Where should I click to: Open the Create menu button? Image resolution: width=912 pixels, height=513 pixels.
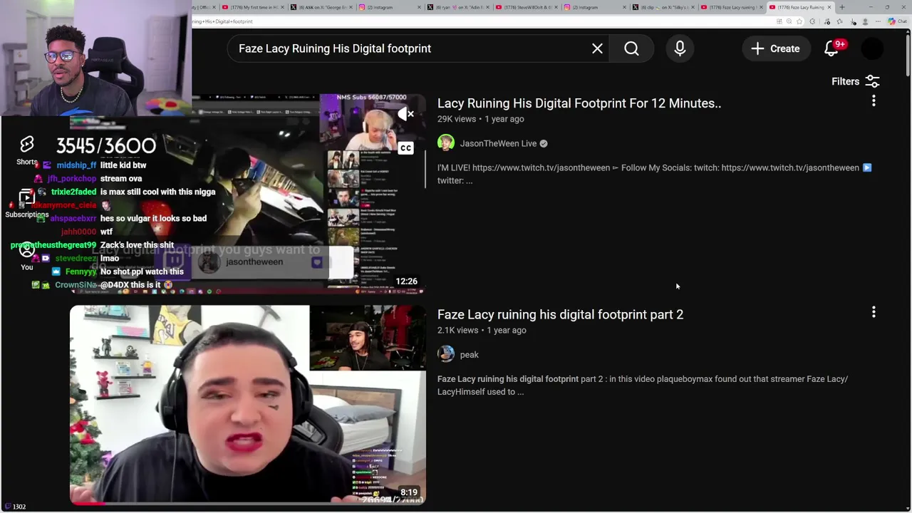[x=775, y=48]
